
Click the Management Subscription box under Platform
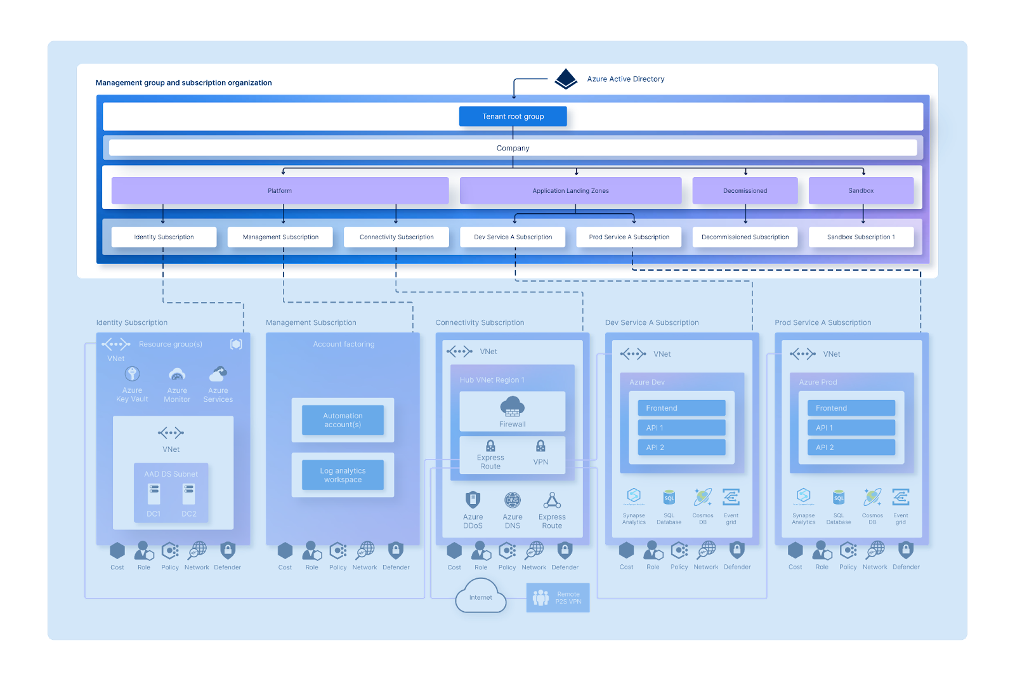coord(280,237)
